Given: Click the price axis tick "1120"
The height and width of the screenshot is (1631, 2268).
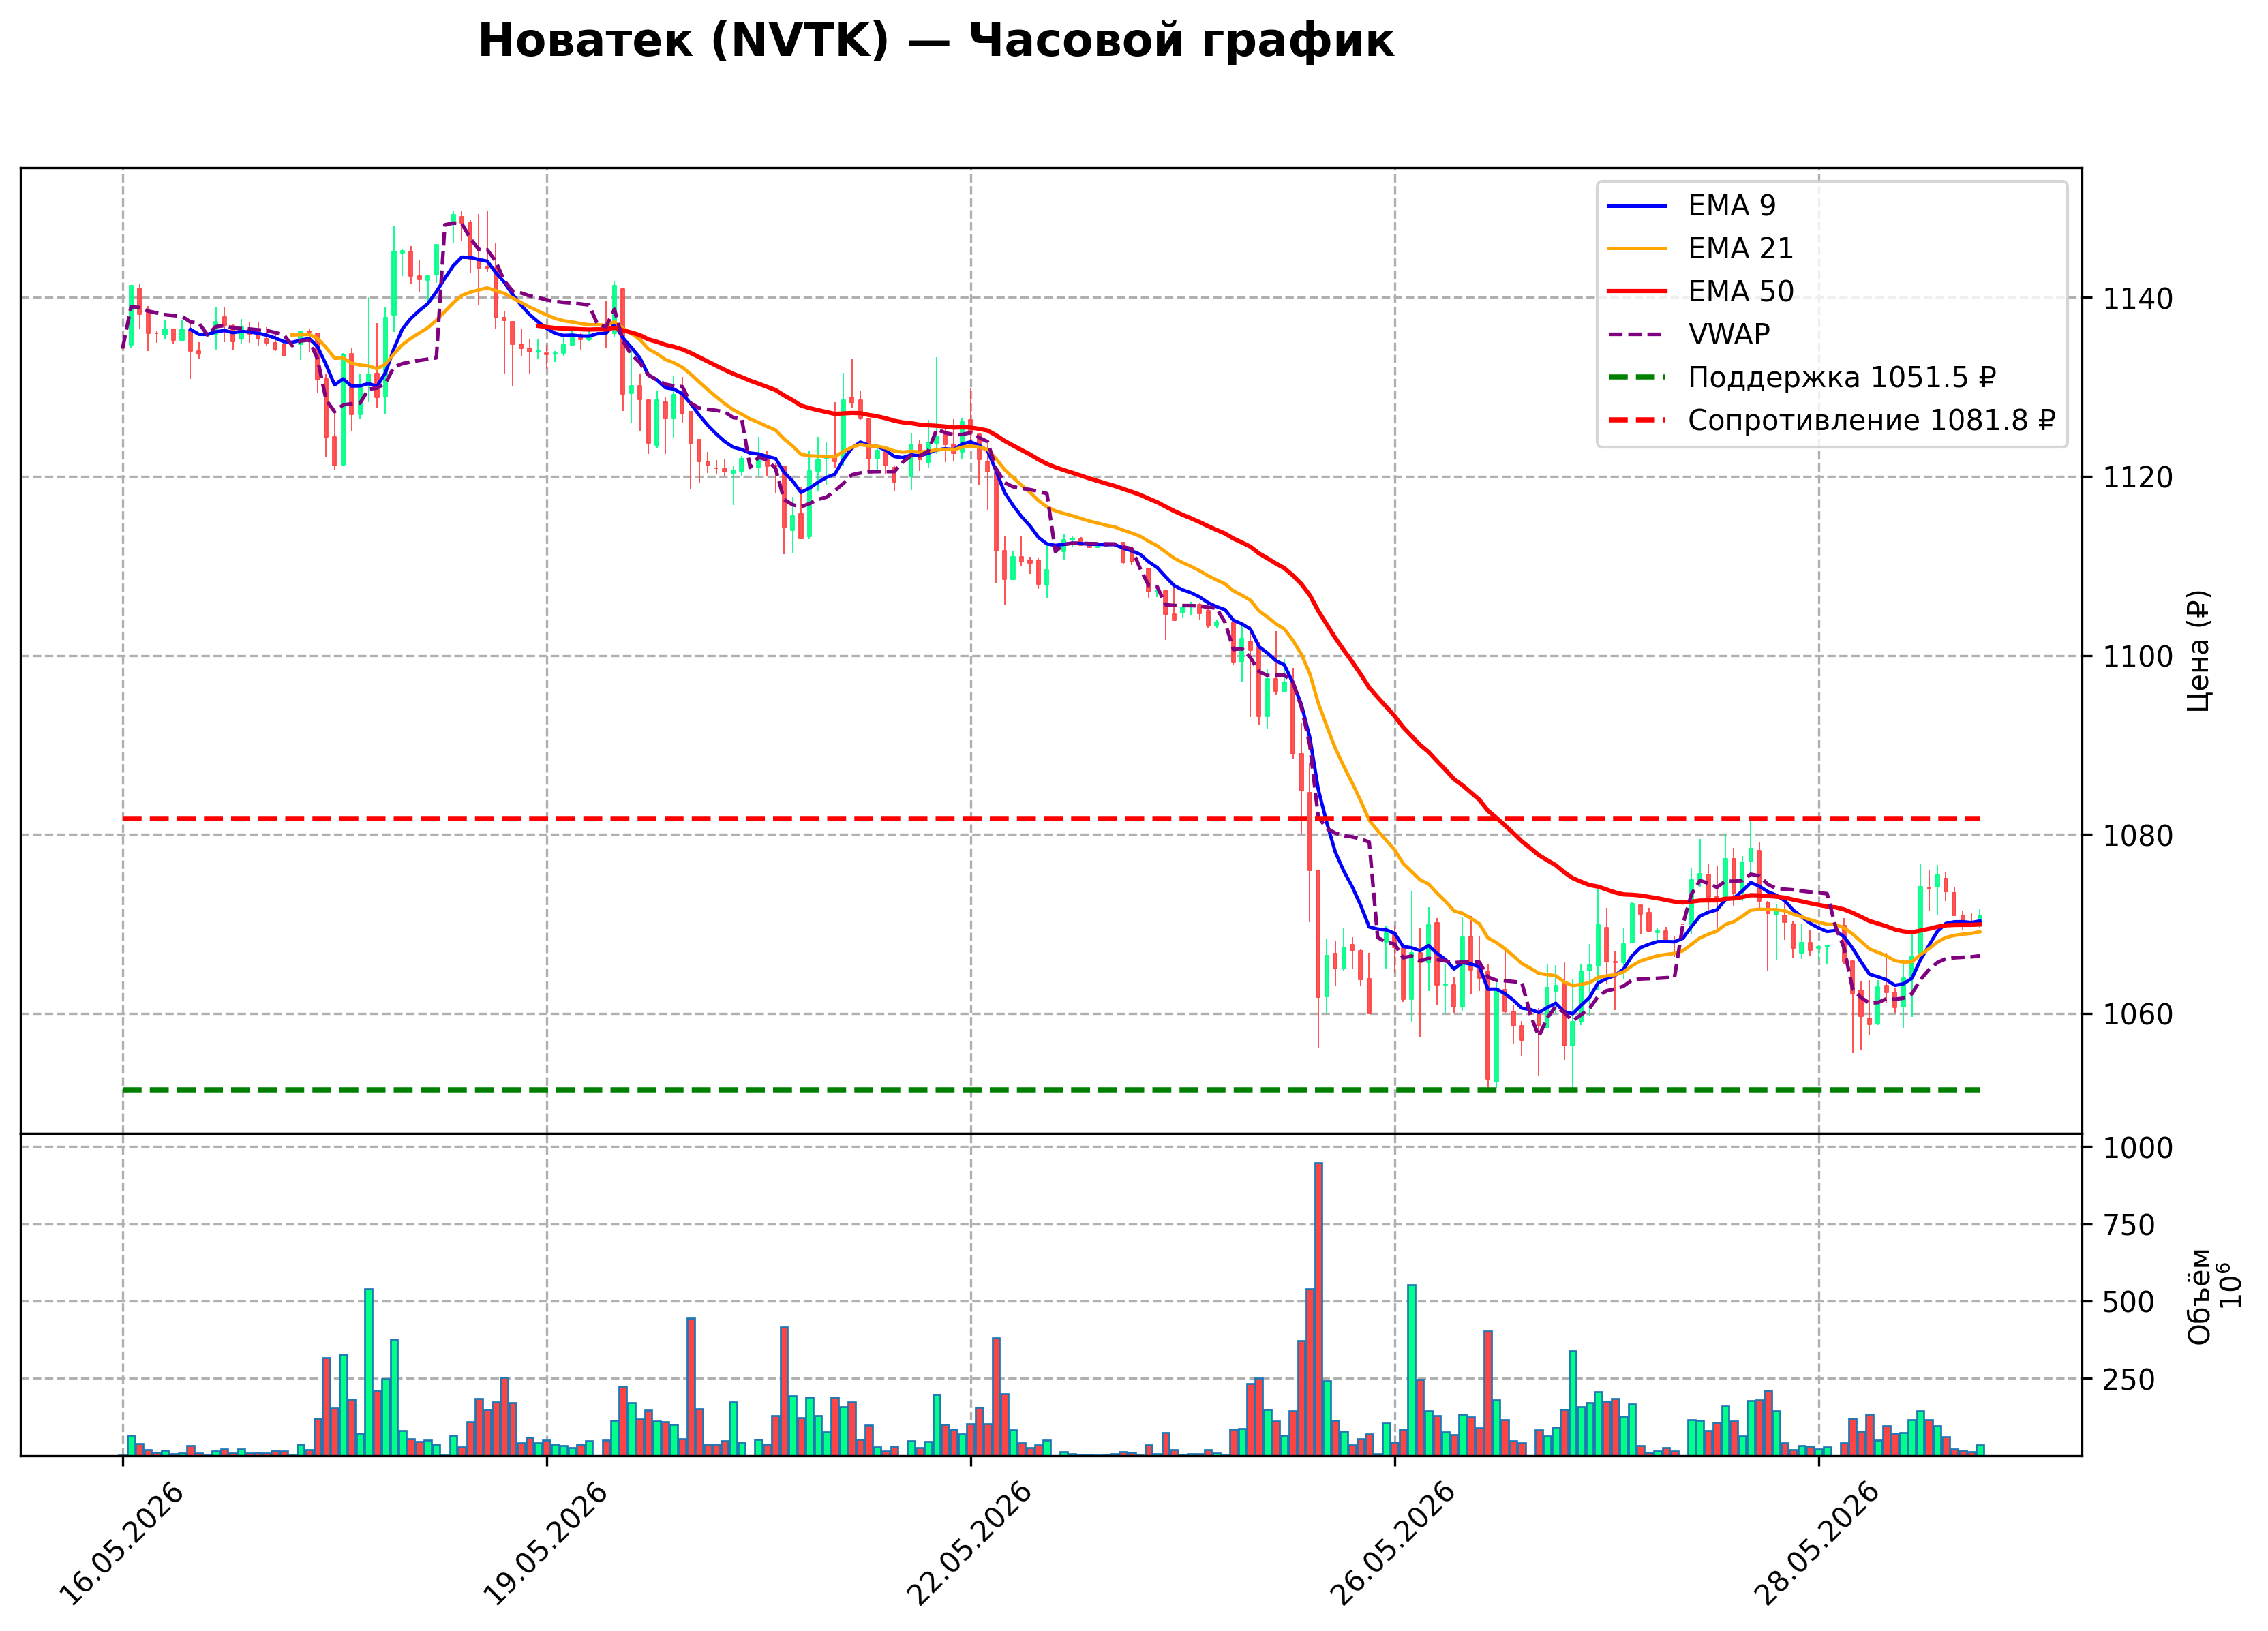Looking at the screenshot, I should (2138, 478).
